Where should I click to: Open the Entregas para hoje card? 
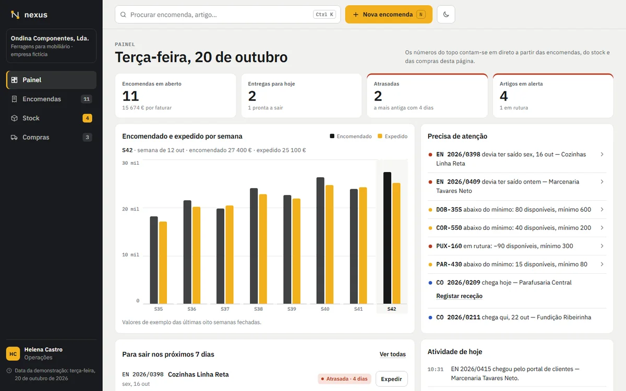coord(302,96)
